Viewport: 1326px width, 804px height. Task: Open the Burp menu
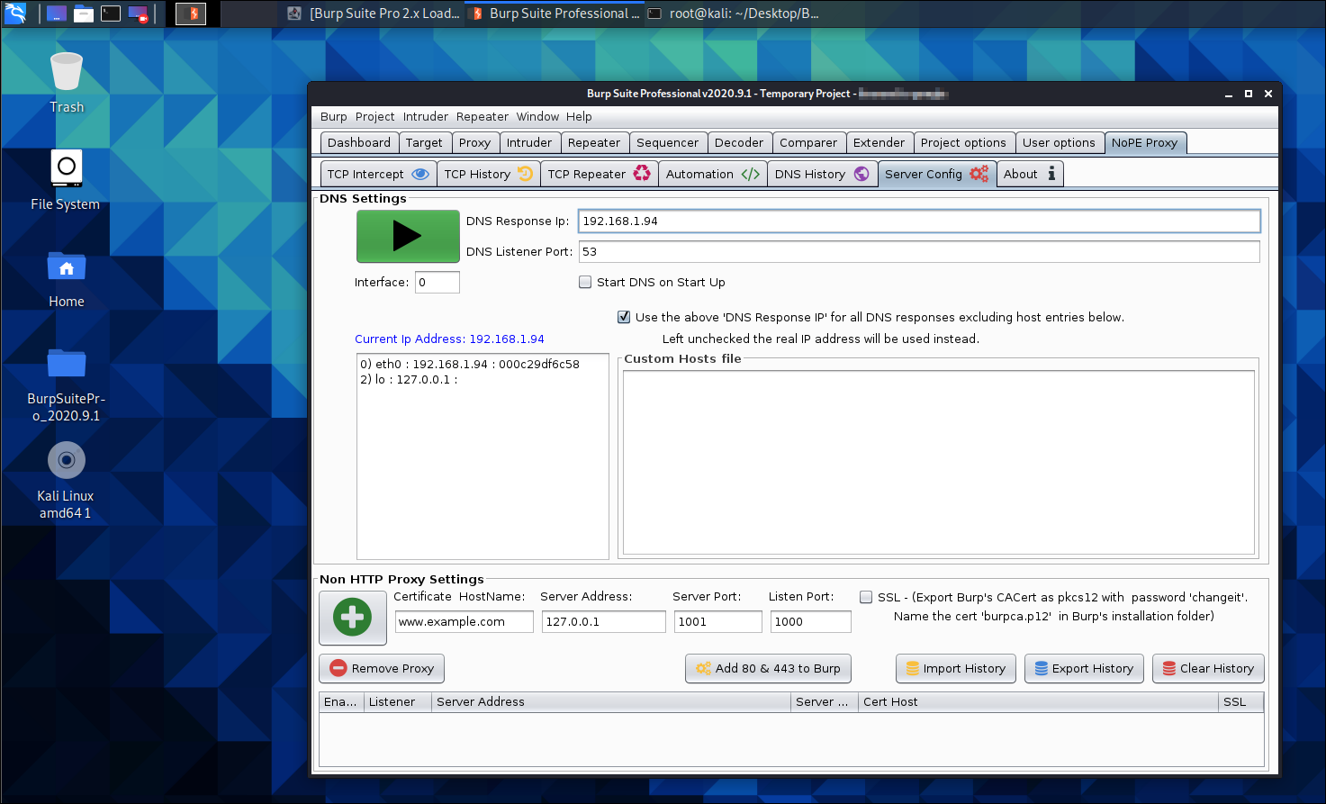coord(333,117)
